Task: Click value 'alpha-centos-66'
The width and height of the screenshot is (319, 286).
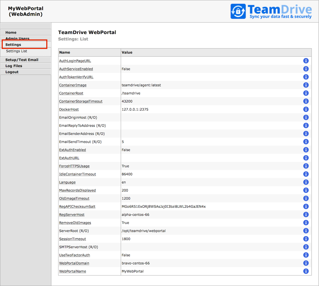Action: click(x=136, y=215)
